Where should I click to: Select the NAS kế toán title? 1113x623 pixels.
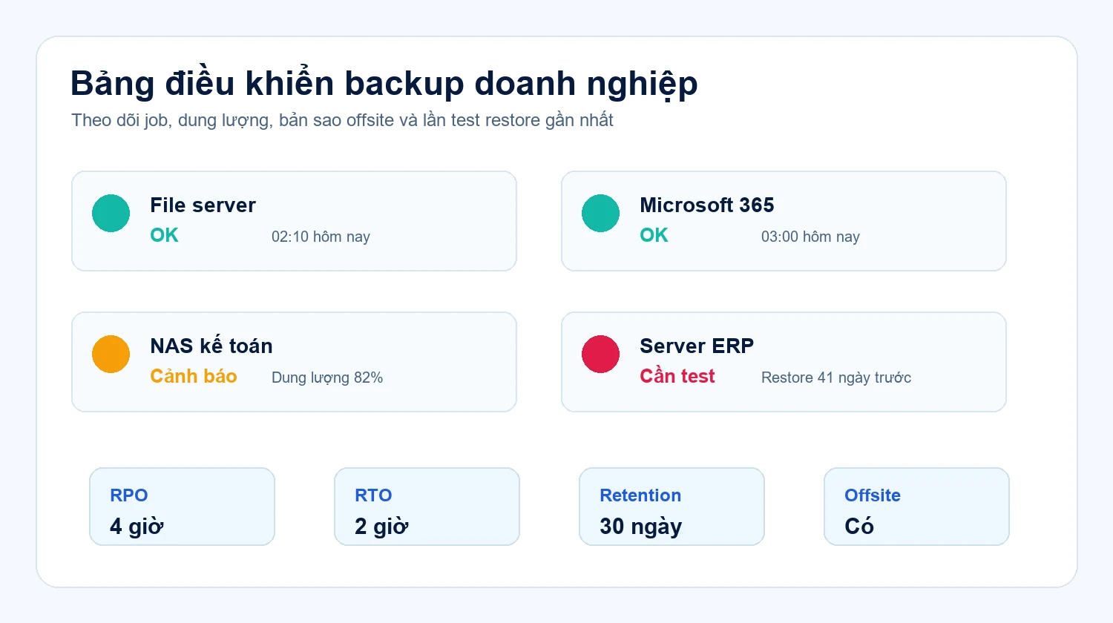(211, 346)
